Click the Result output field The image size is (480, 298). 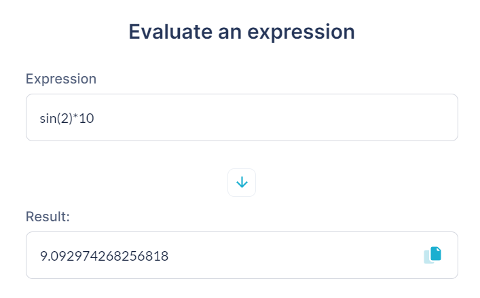coord(224,255)
